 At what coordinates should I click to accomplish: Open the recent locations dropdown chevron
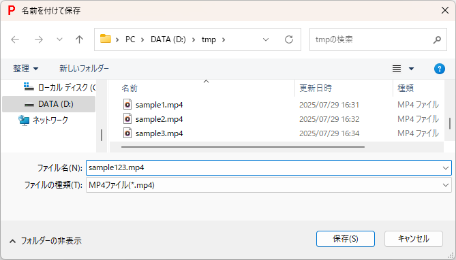pos(59,39)
